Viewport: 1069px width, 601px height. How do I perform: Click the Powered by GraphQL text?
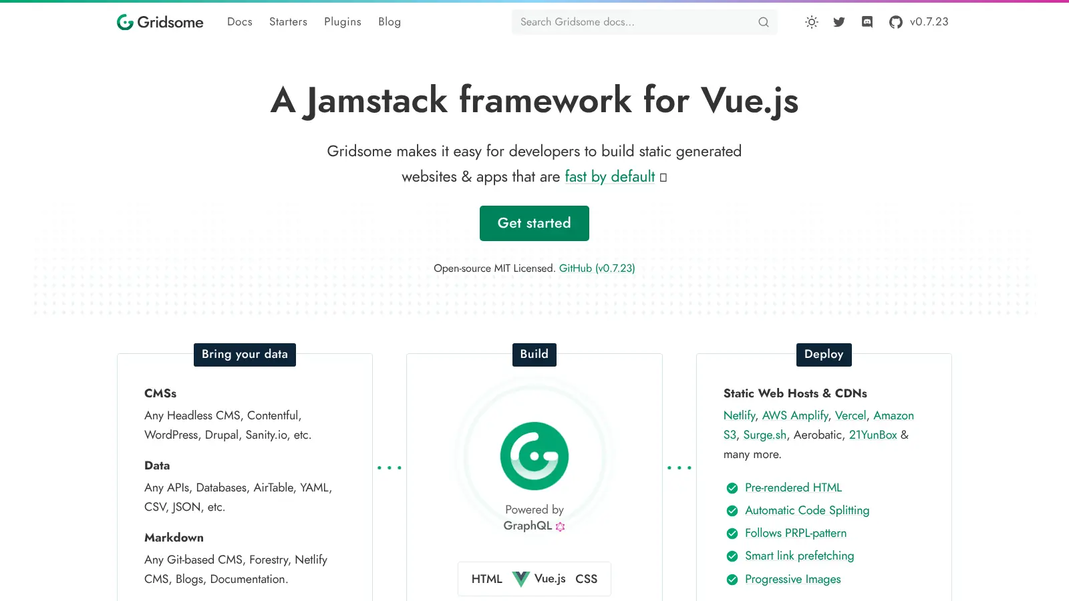click(534, 518)
